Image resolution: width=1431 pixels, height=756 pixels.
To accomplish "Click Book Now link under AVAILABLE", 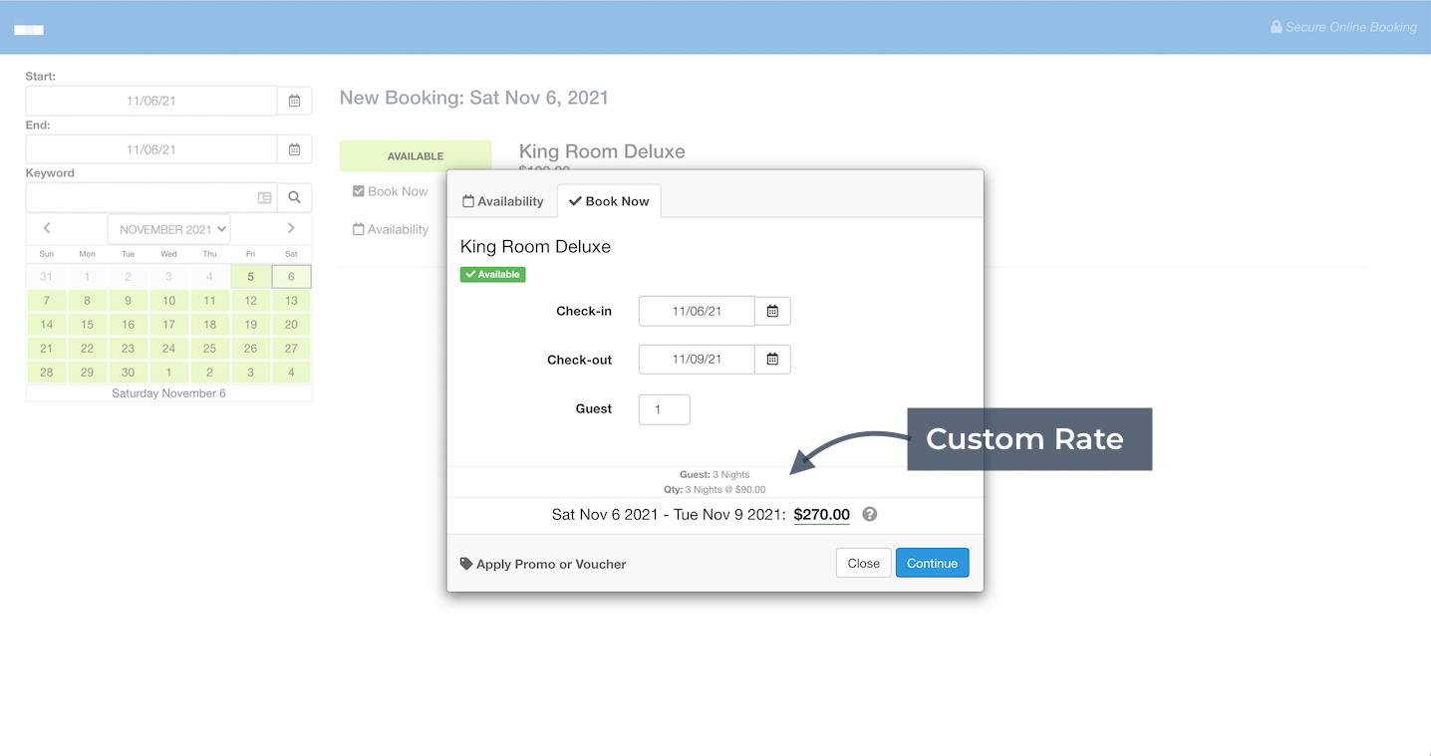I will pyautogui.click(x=391, y=191).
